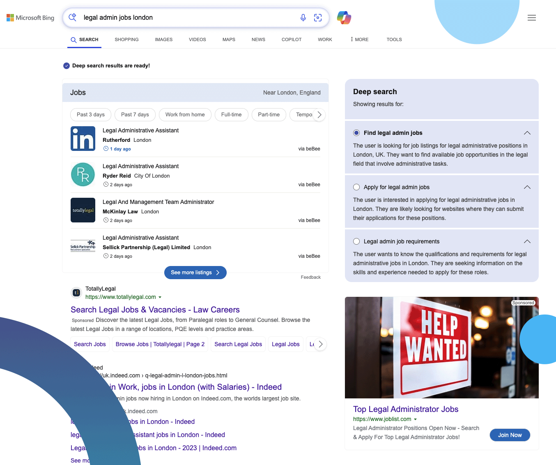Open visual search with the camera icon
Viewport: 556px width, 465px height.
coord(318,18)
